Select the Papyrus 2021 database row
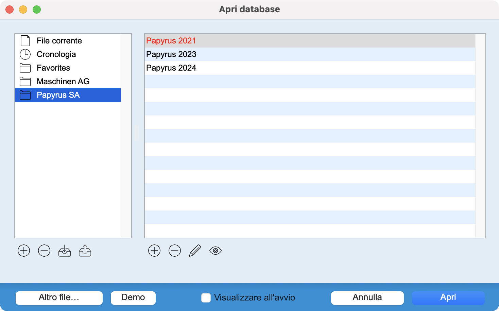 pos(310,41)
